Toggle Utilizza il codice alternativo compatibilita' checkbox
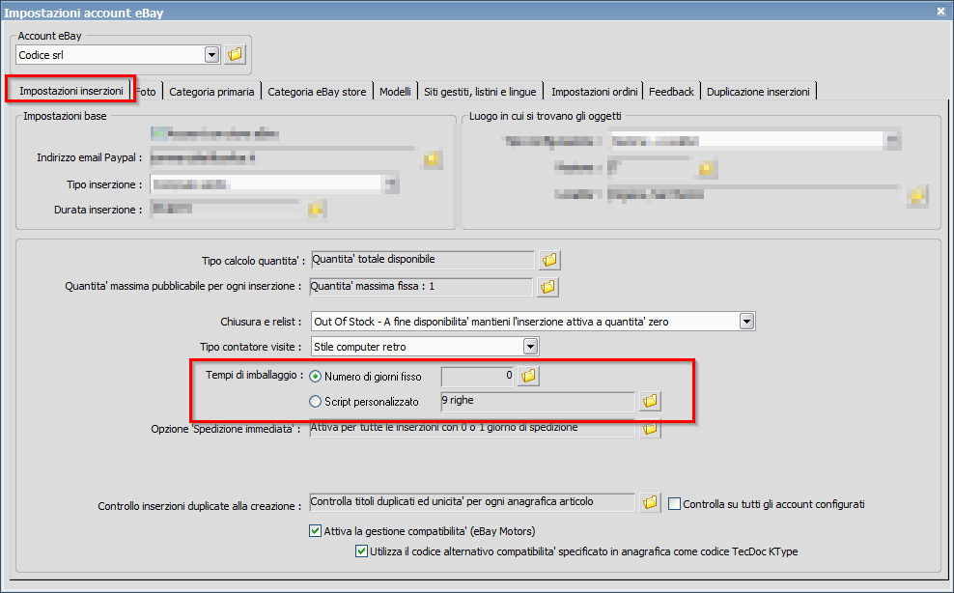 coord(361,551)
